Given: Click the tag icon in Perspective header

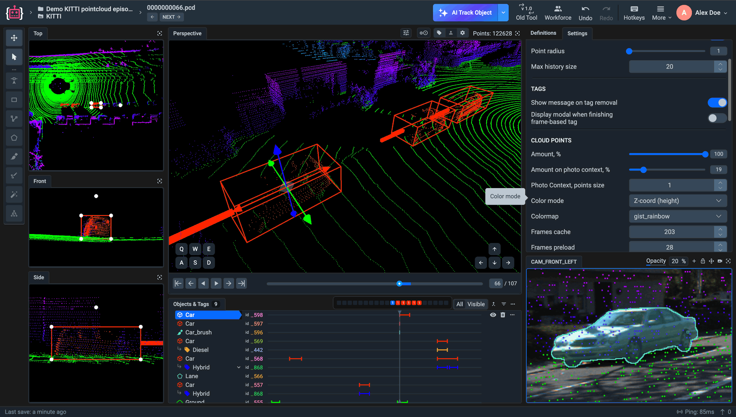Looking at the screenshot, I should (x=439, y=33).
